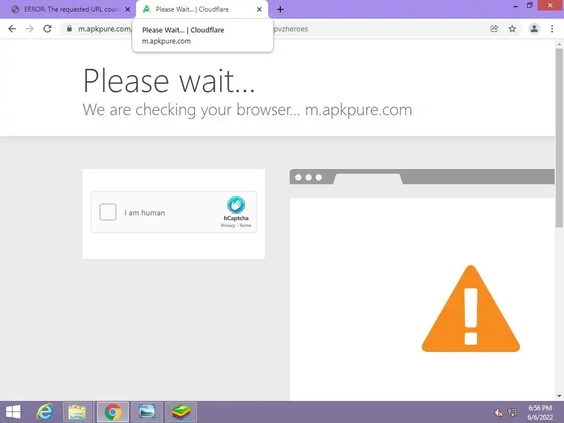Image resolution: width=564 pixels, height=423 pixels.
Task: Click the APKPure favicon on active tab
Action: point(147,9)
